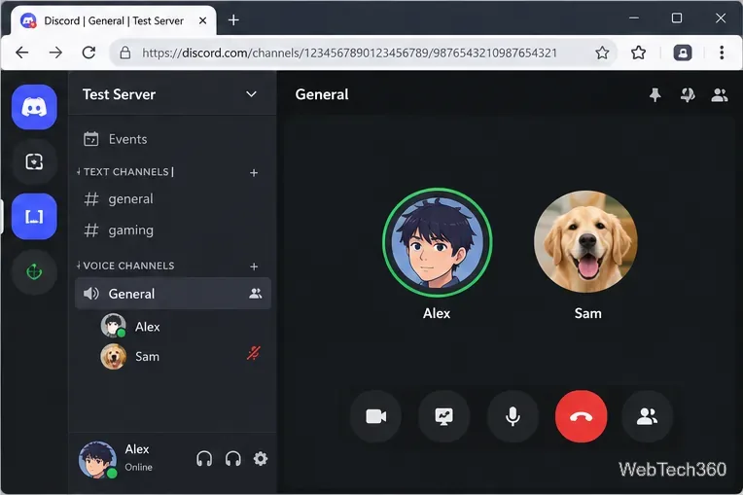Go back in browser
743x495 pixels.
point(22,53)
